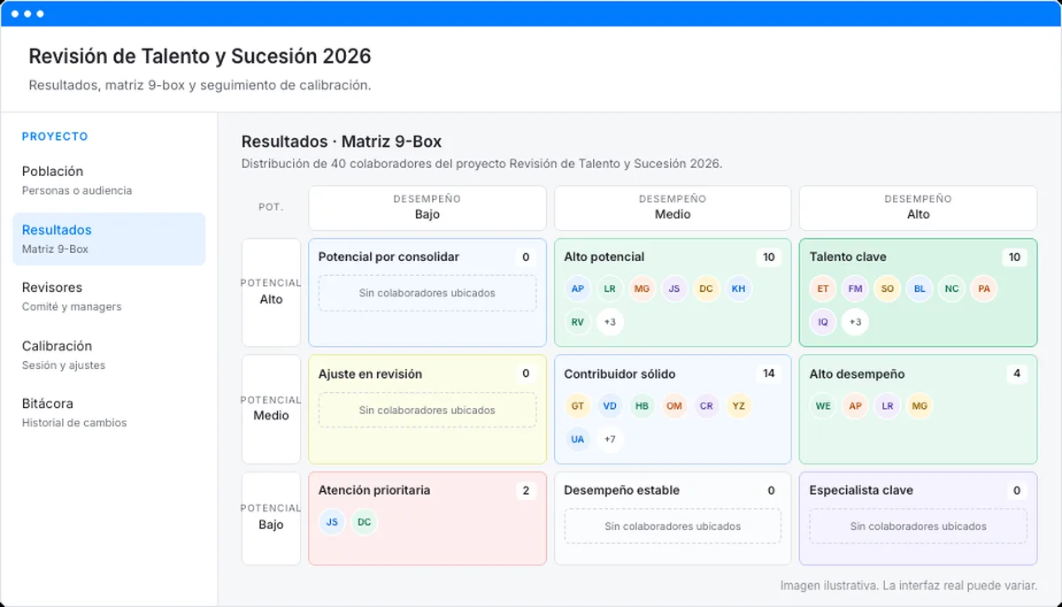Click the Desempeño Bajo column header
Viewport: 1062px width, 607px height.
(427, 207)
